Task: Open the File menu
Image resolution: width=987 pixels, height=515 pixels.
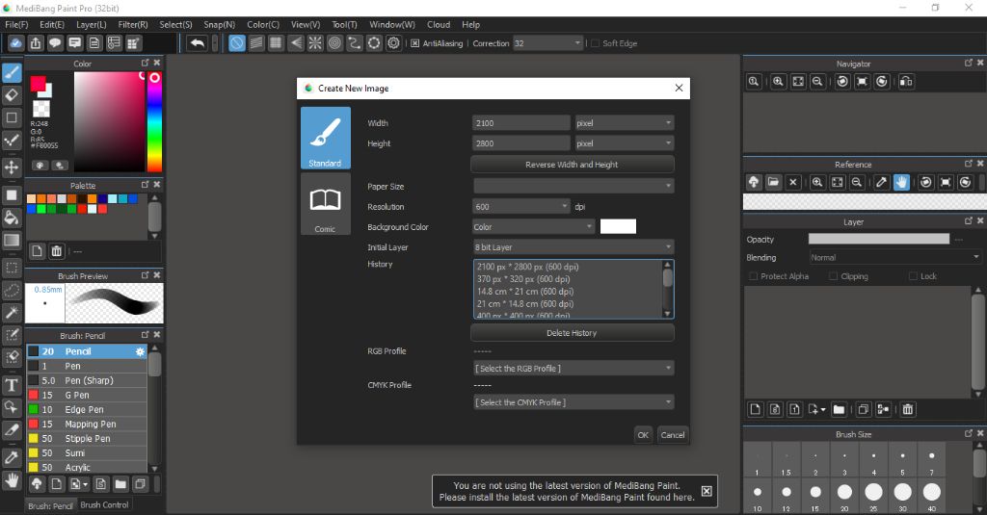Action: (16, 24)
